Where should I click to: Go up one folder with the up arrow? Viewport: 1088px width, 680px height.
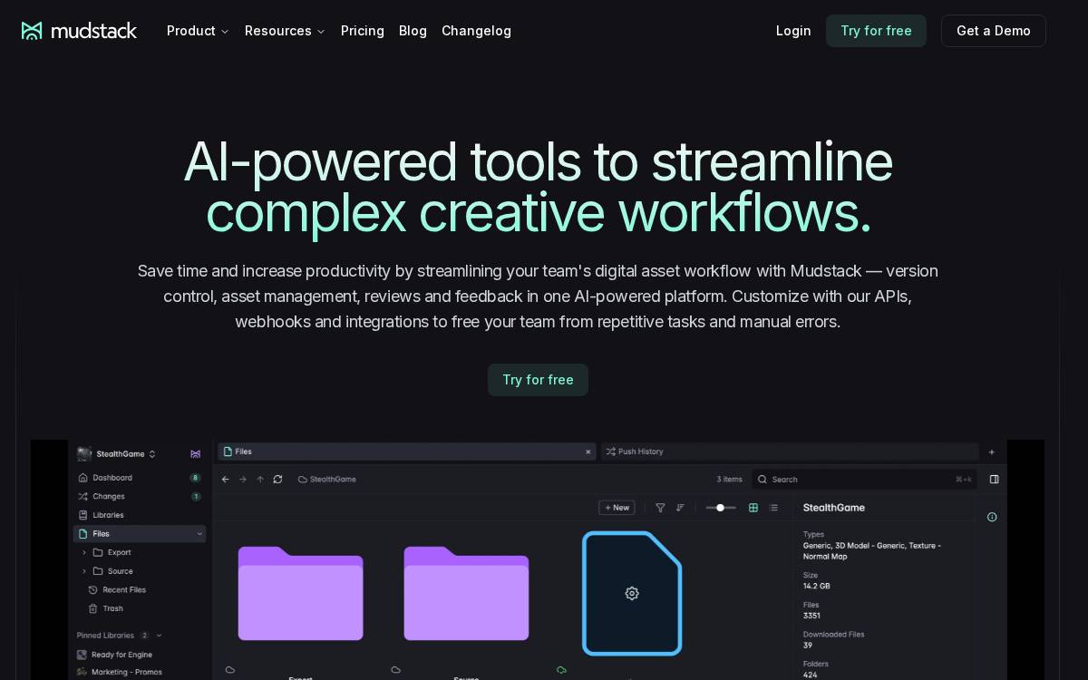[260, 480]
